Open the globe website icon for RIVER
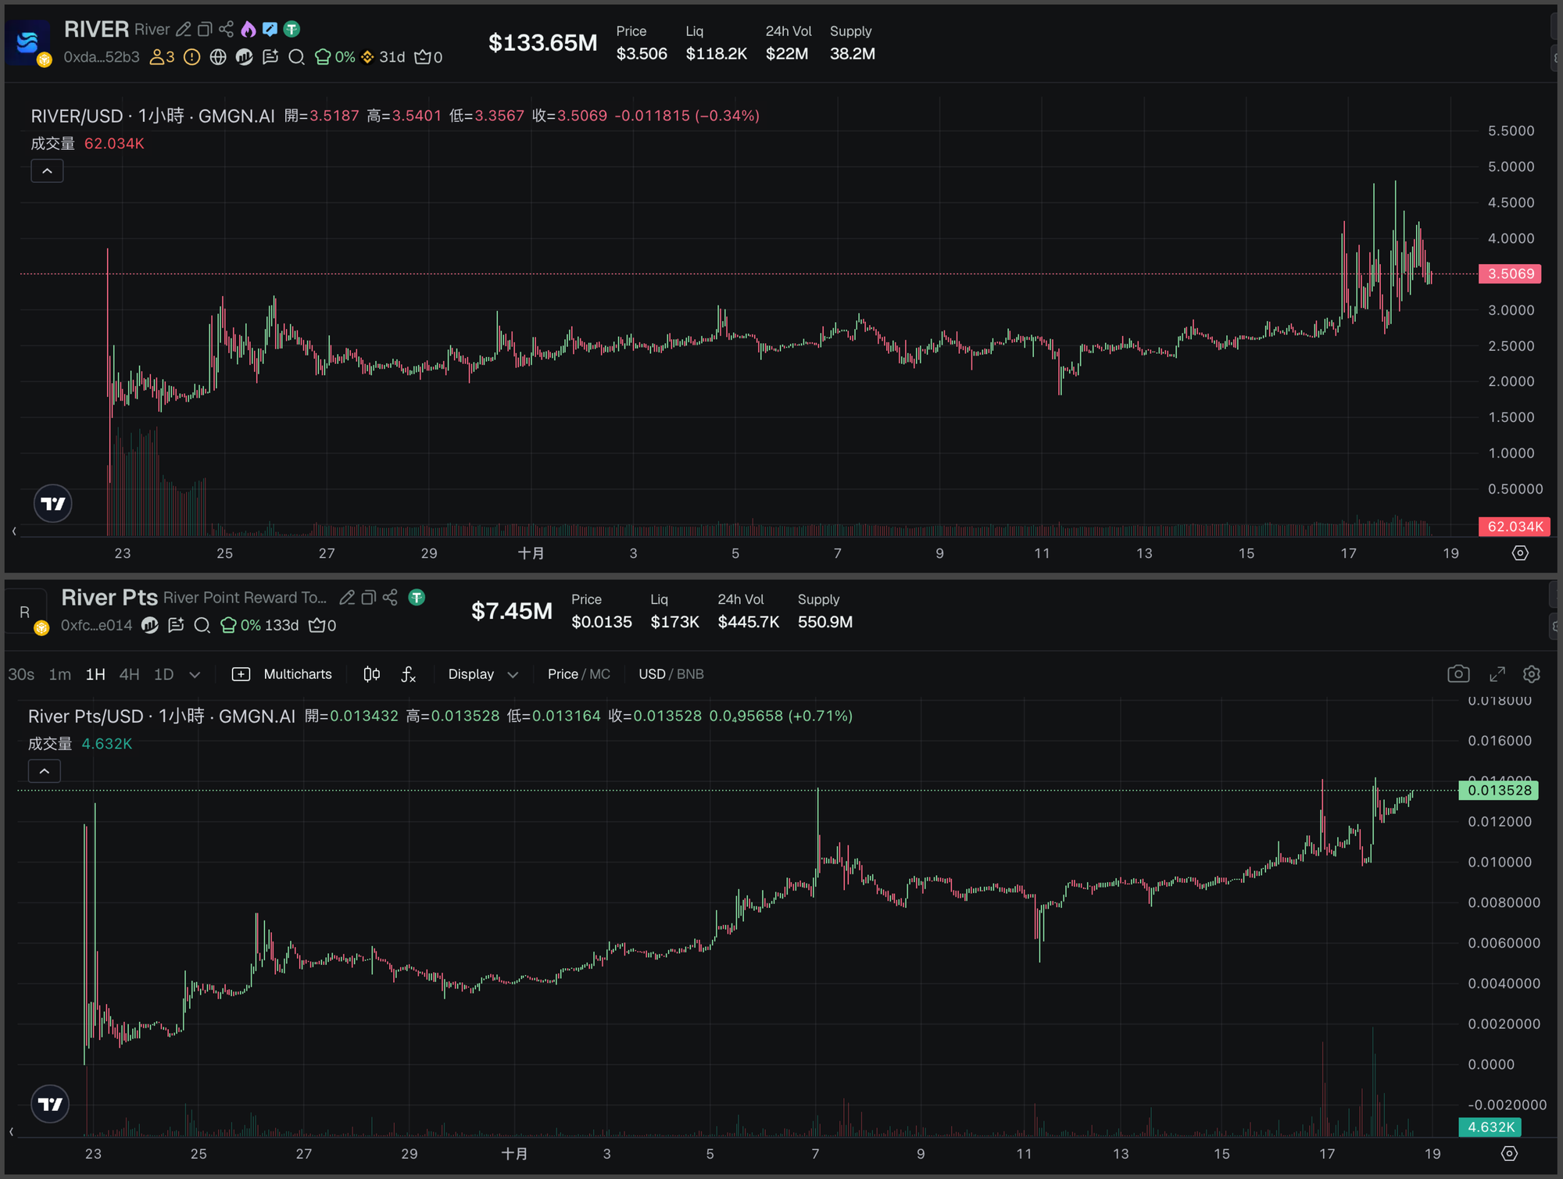The height and width of the screenshot is (1179, 1563). coord(218,57)
